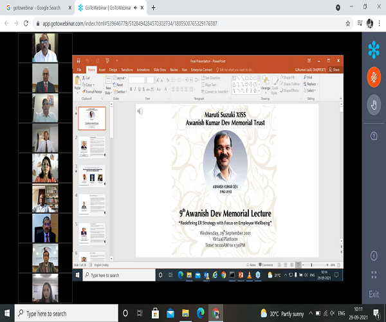Viewport: 386px width, 322px height.
Task: Click Share button in PowerPoint
Action: point(334,70)
